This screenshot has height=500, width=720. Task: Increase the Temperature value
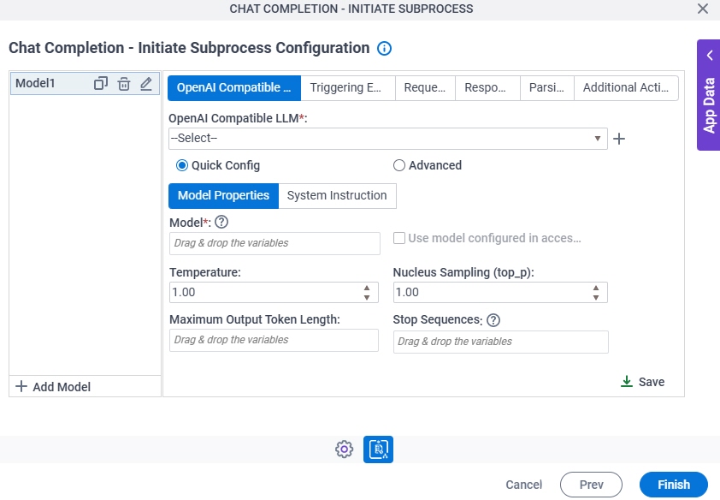[x=367, y=289]
